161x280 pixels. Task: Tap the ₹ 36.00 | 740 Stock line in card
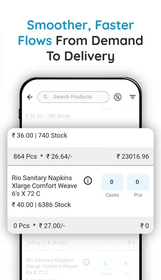pyautogui.click(x=40, y=135)
